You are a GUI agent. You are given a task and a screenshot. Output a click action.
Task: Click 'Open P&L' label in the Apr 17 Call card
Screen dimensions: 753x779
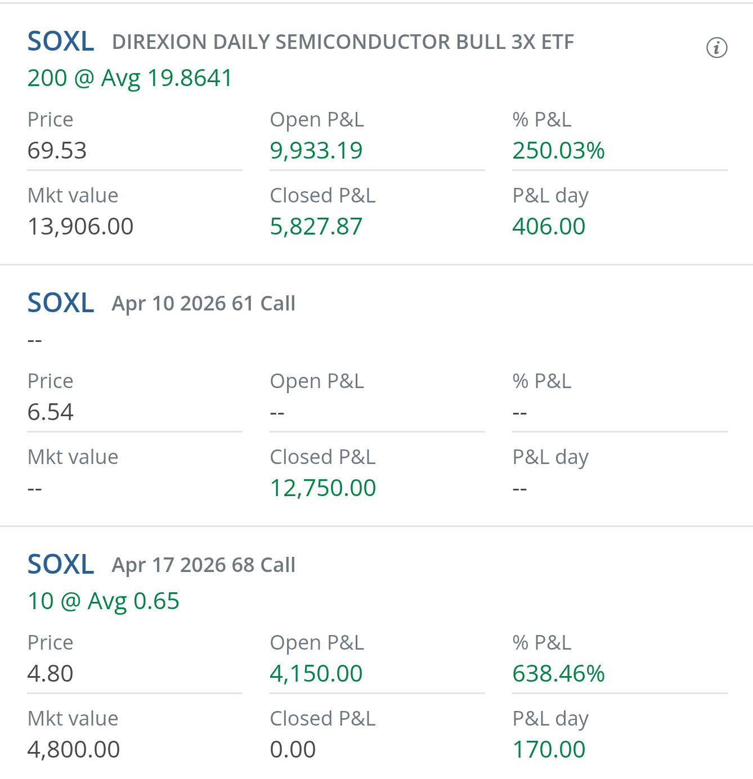[317, 643]
